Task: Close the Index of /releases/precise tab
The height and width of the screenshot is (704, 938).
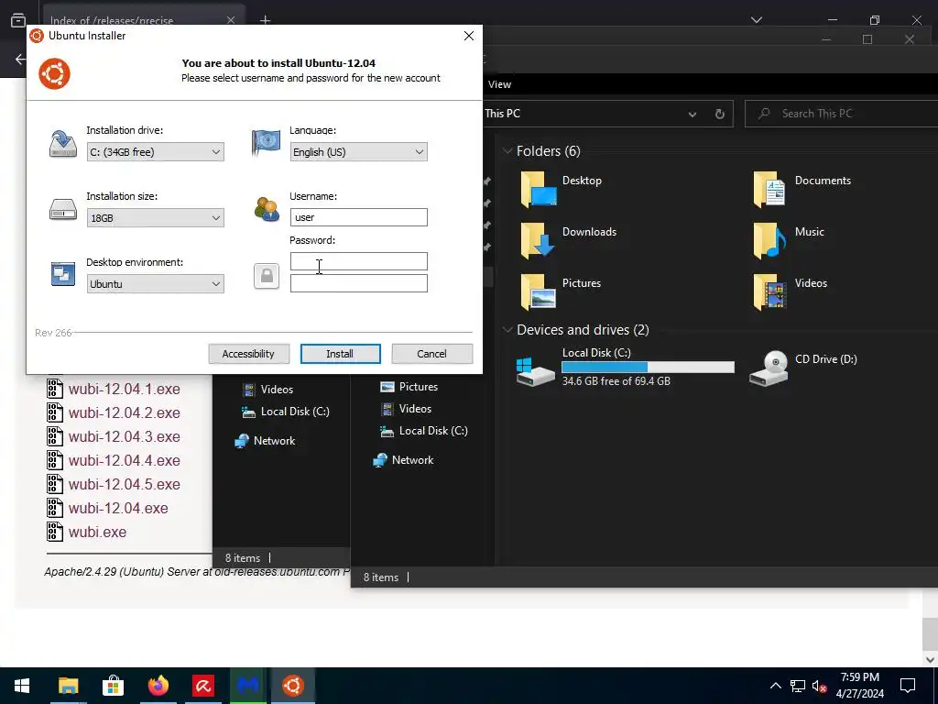Action: [231, 20]
